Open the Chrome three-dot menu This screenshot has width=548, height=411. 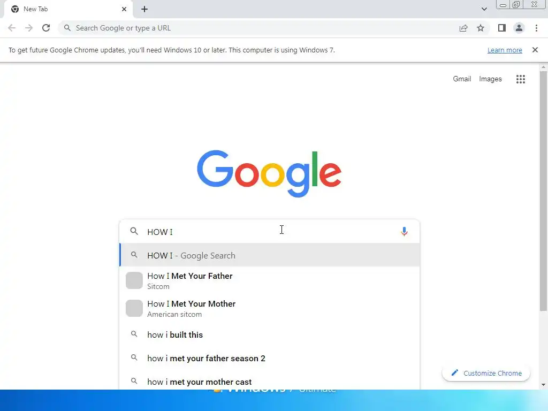[x=536, y=28]
